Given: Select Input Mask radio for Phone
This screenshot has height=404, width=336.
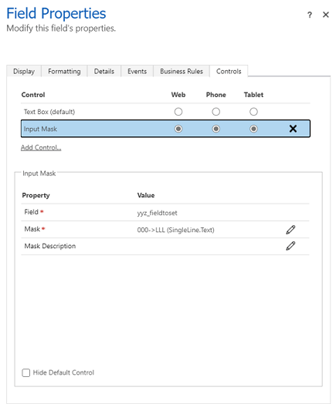Looking at the screenshot, I should point(216,129).
